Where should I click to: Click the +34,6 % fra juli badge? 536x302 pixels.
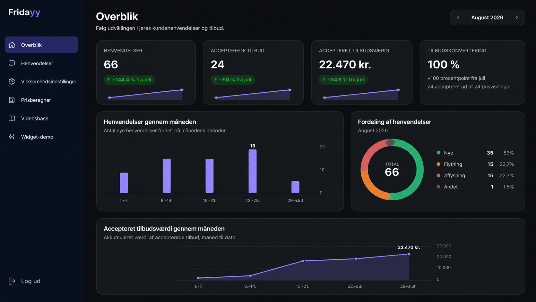click(x=343, y=80)
